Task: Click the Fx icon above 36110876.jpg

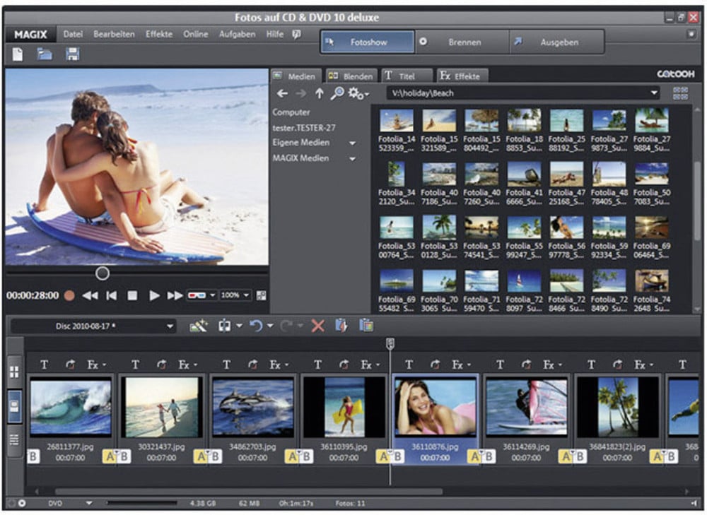Action: pyautogui.click(x=457, y=365)
